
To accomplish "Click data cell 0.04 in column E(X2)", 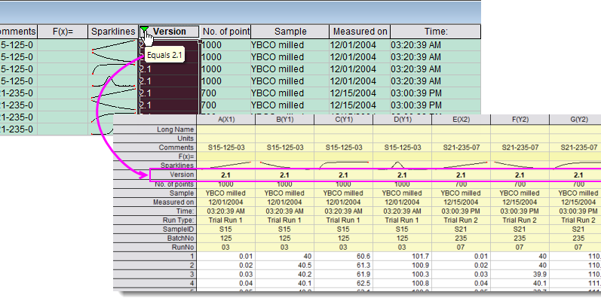I will click(461, 284).
